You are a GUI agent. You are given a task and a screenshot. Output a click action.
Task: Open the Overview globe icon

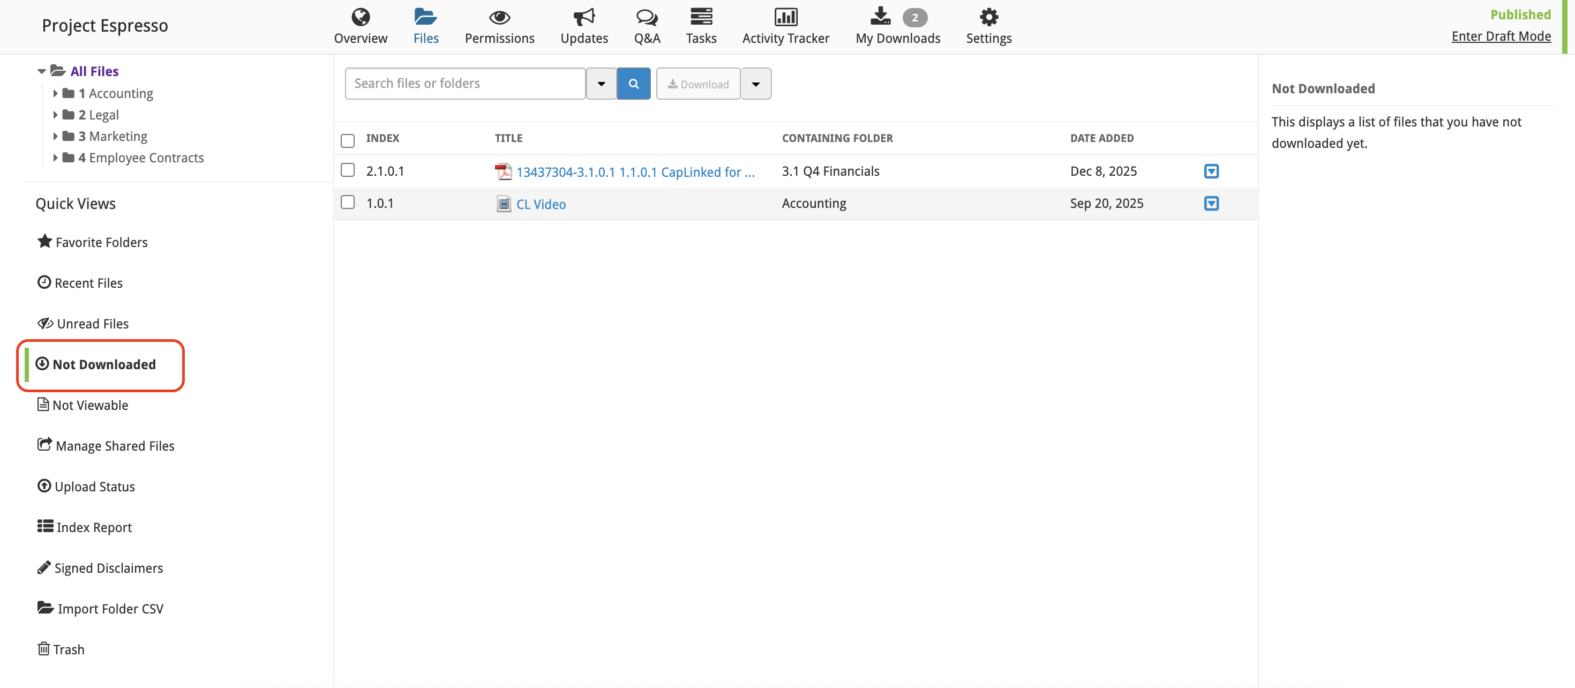pyautogui.click(x=361, y=17)
